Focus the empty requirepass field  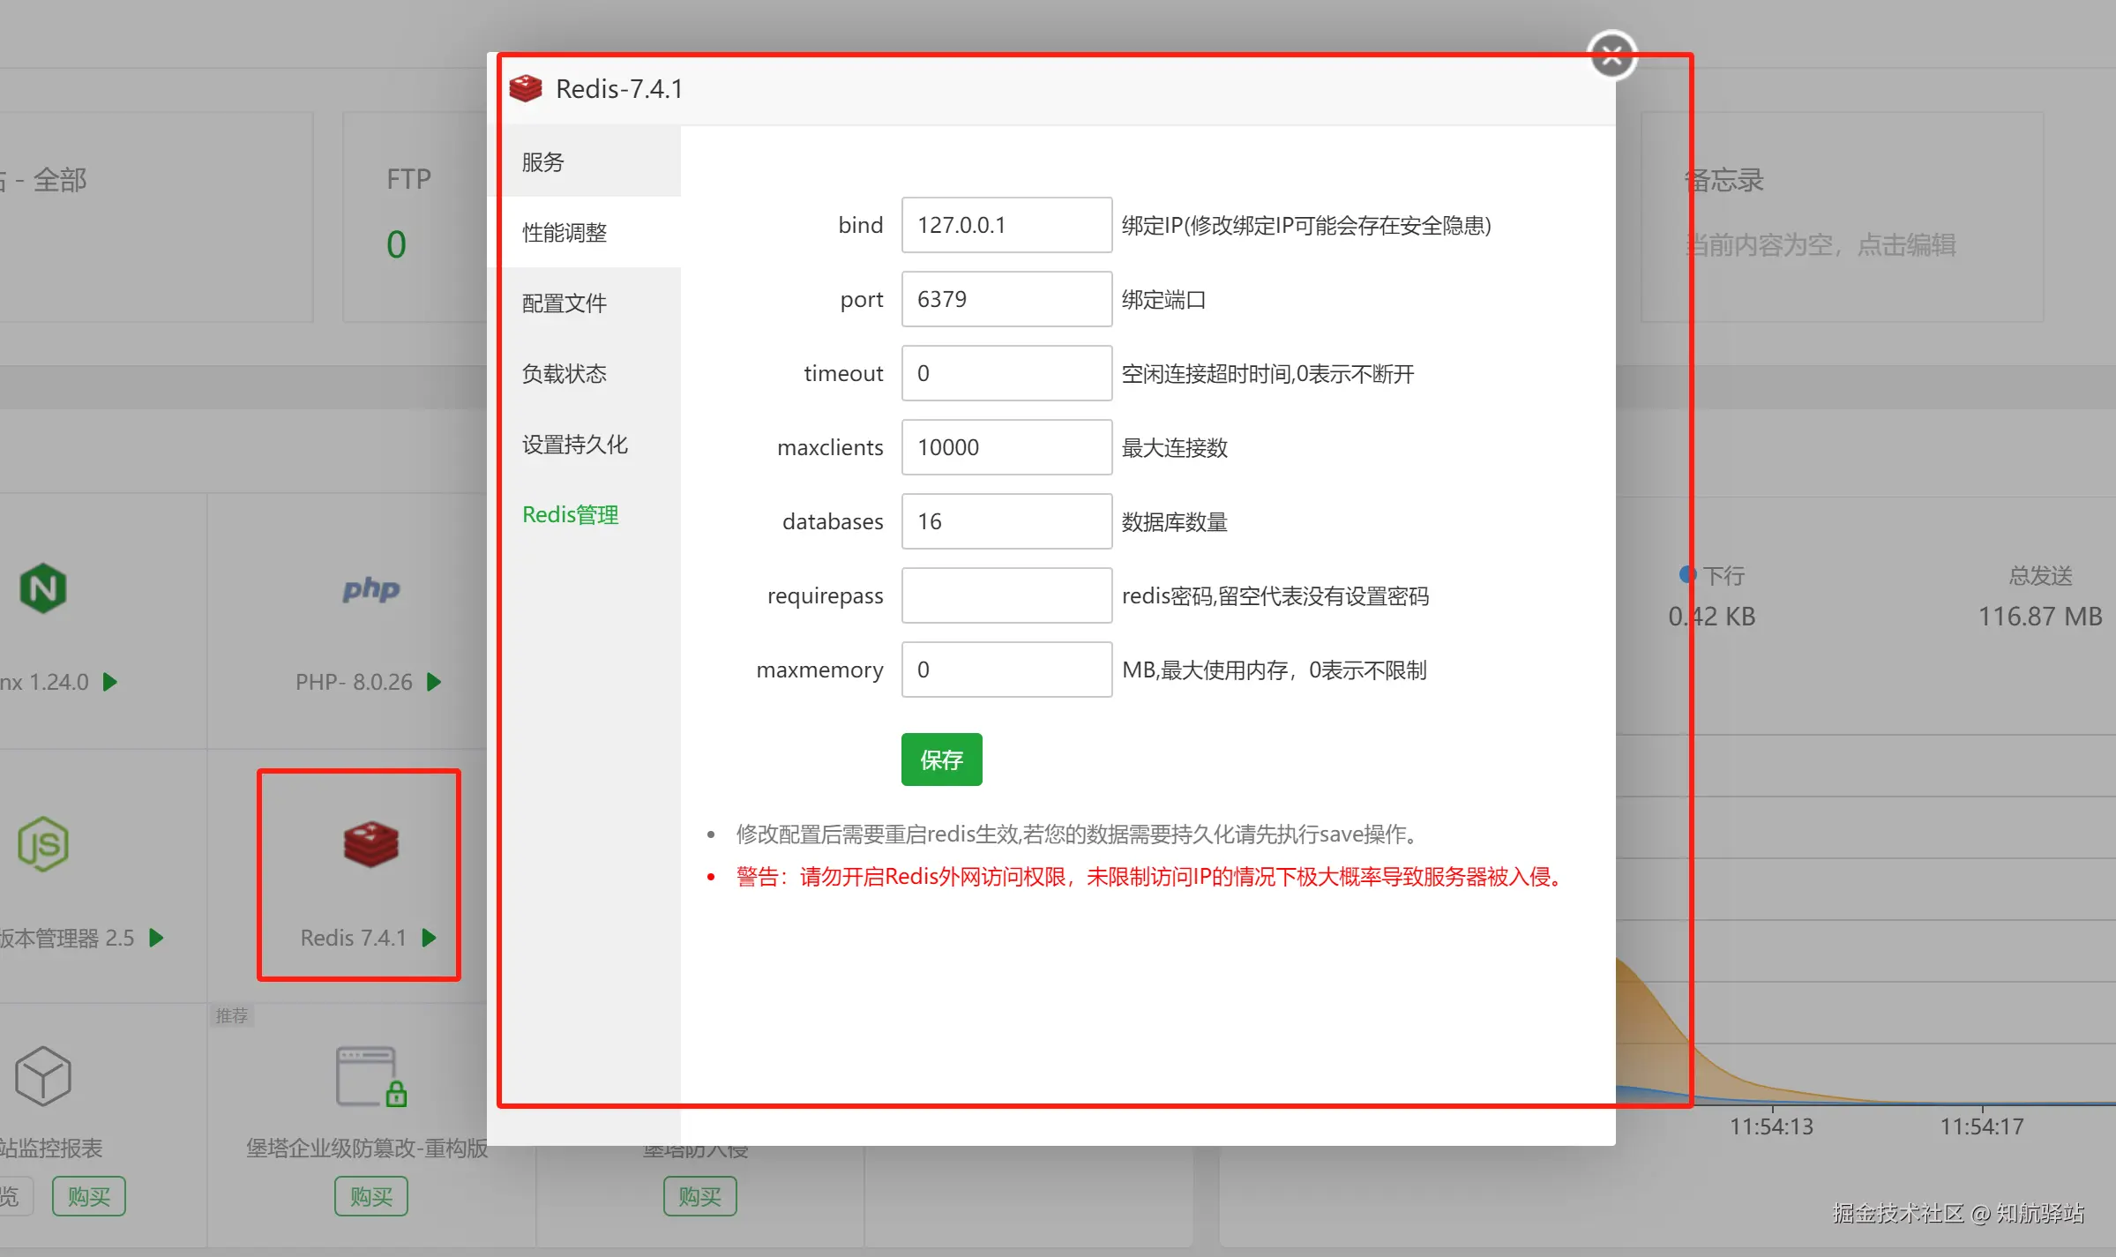[x=1006, y=595]
